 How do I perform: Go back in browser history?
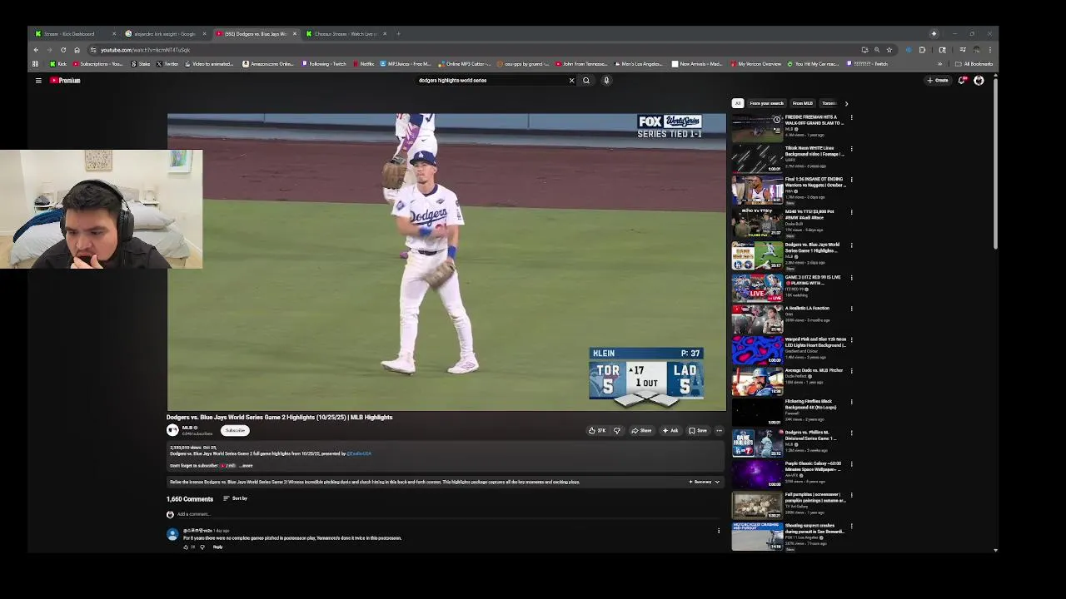point(36,50)
